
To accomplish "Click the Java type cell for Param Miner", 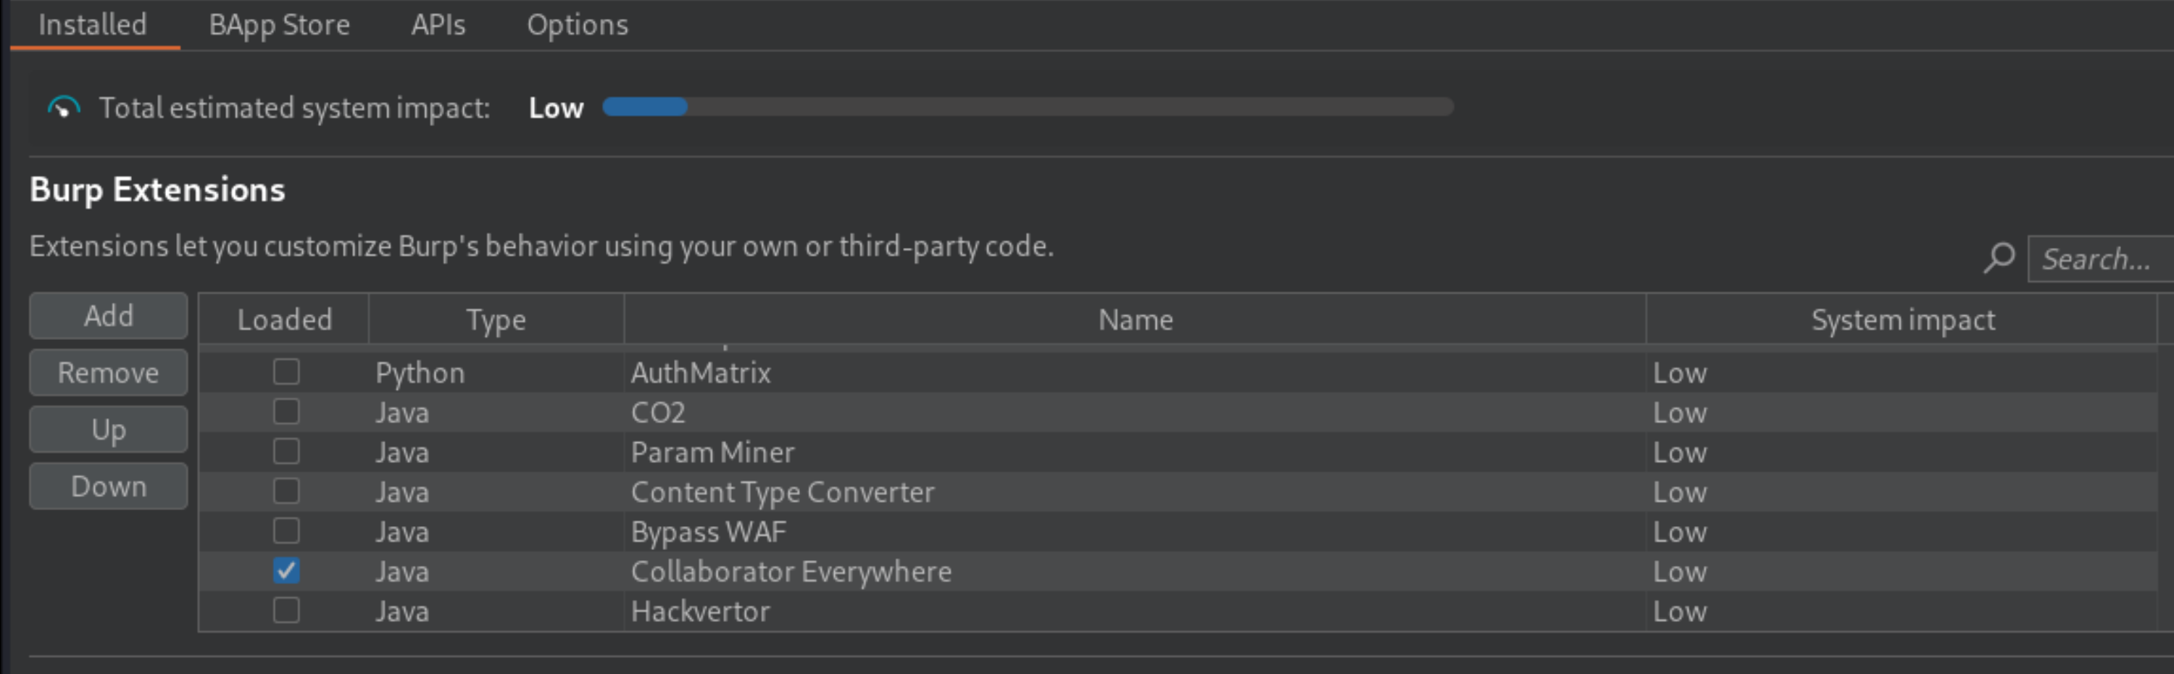I will pos(496,452).
